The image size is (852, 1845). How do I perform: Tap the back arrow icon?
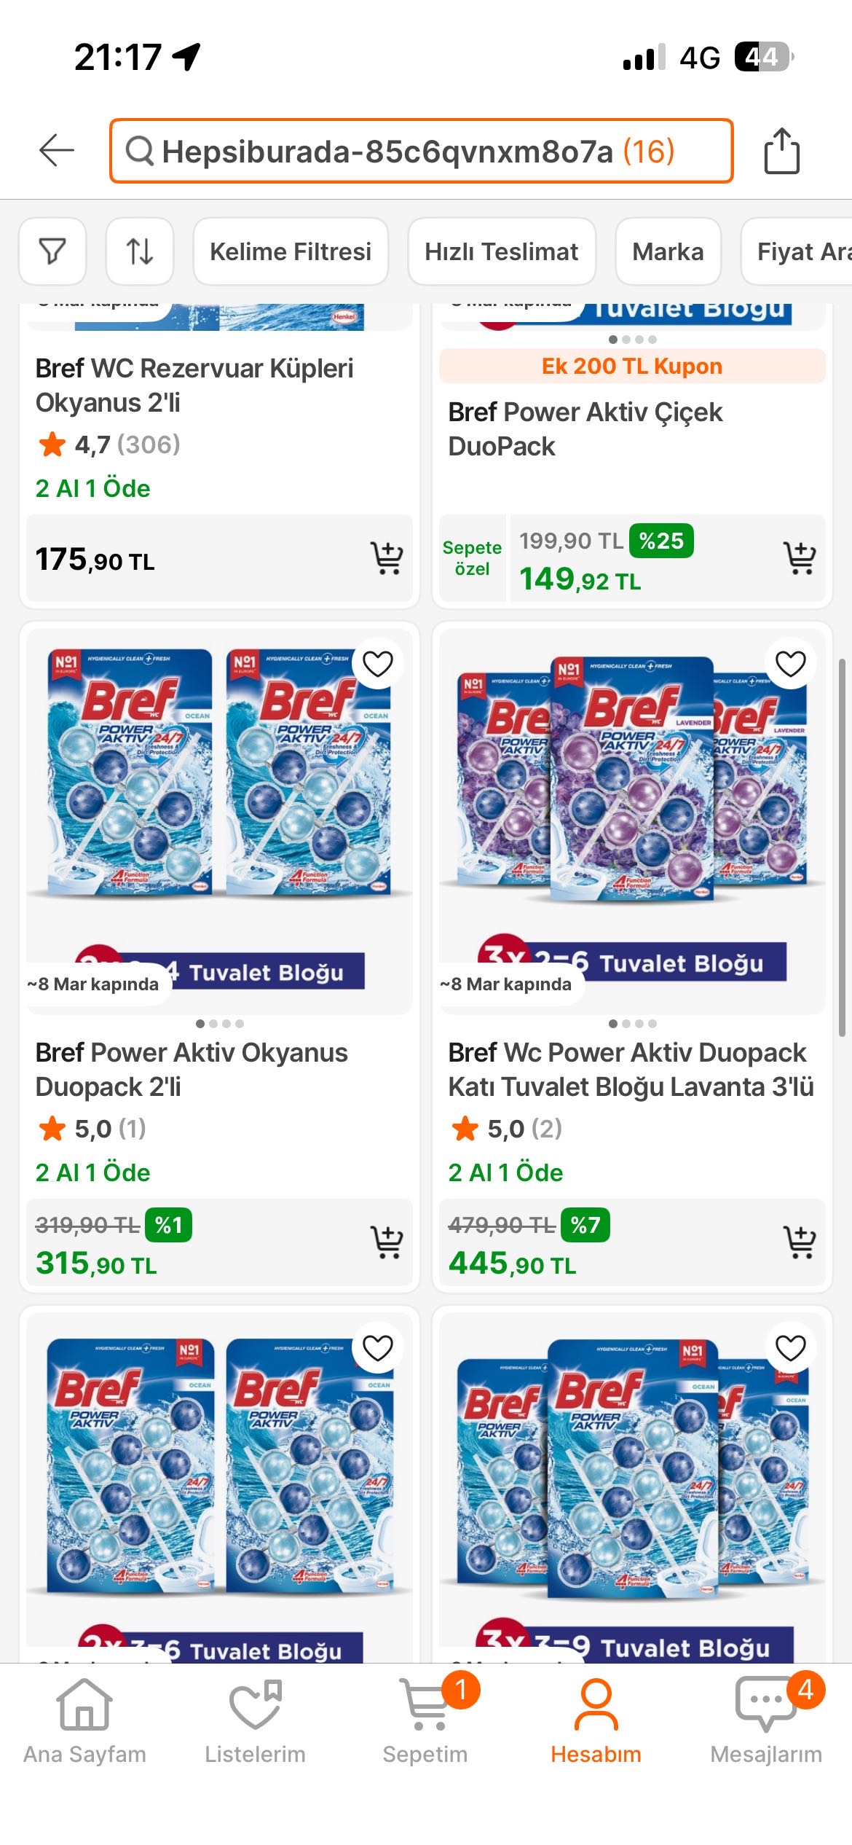[57, 151]
